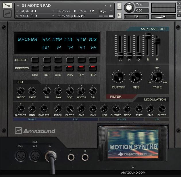
Task: Click the LFO SPEED knob
Action: [21, 91]
